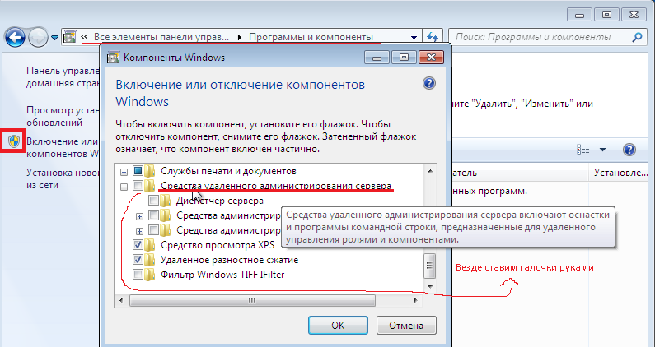This screenshot has width=655, height=347.
Task: Expand Службы печати и документов node
Action: 124,172
